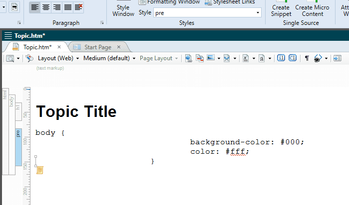Open dialog launcher left of Paragraph group
Image resolution: width=349 pixels, height=205 pixels.
19,22
